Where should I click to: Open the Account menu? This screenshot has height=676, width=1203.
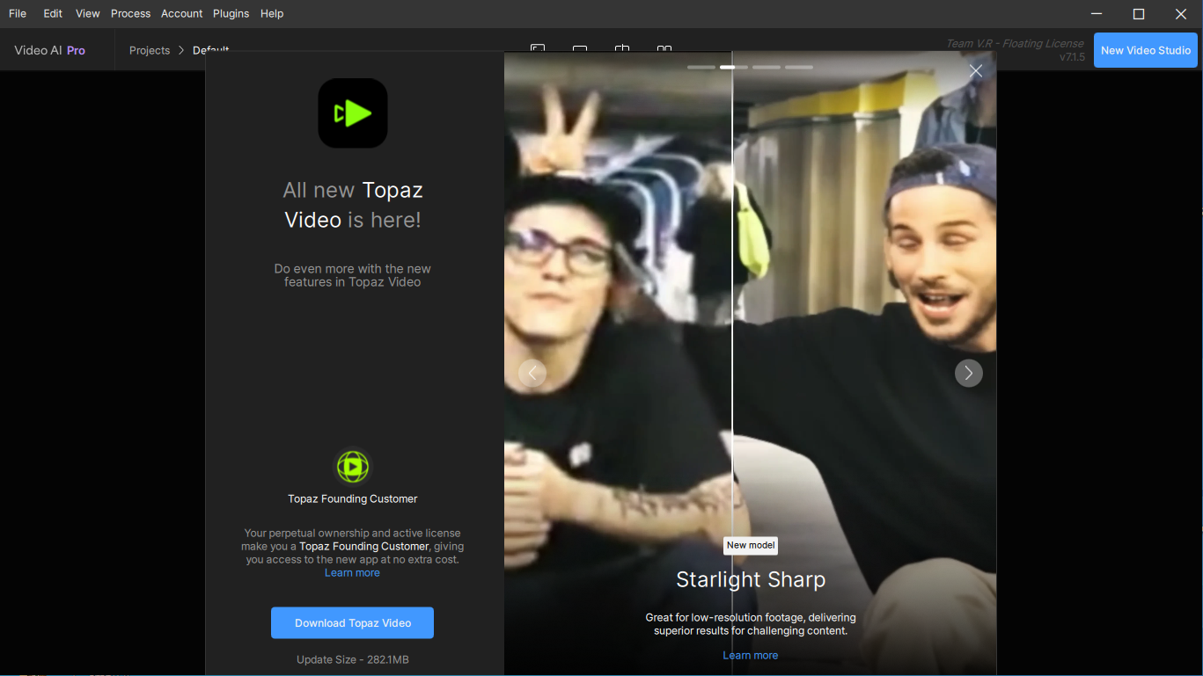pyautogui.click(x=181, y=13)
